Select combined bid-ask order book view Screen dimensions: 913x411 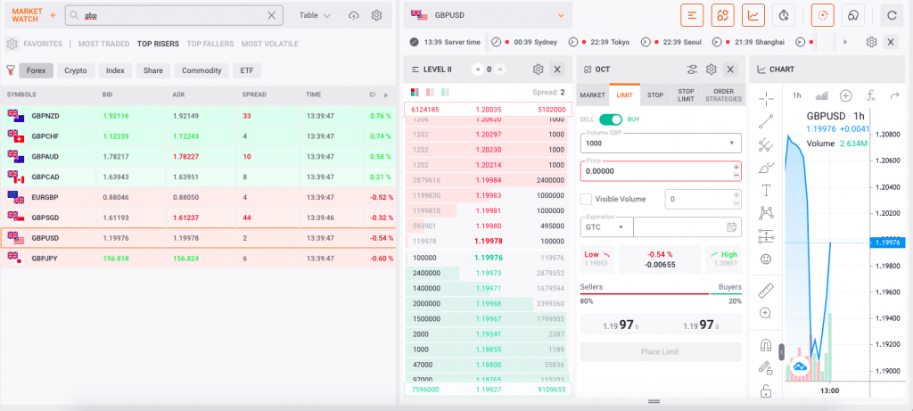coord(415,92)
